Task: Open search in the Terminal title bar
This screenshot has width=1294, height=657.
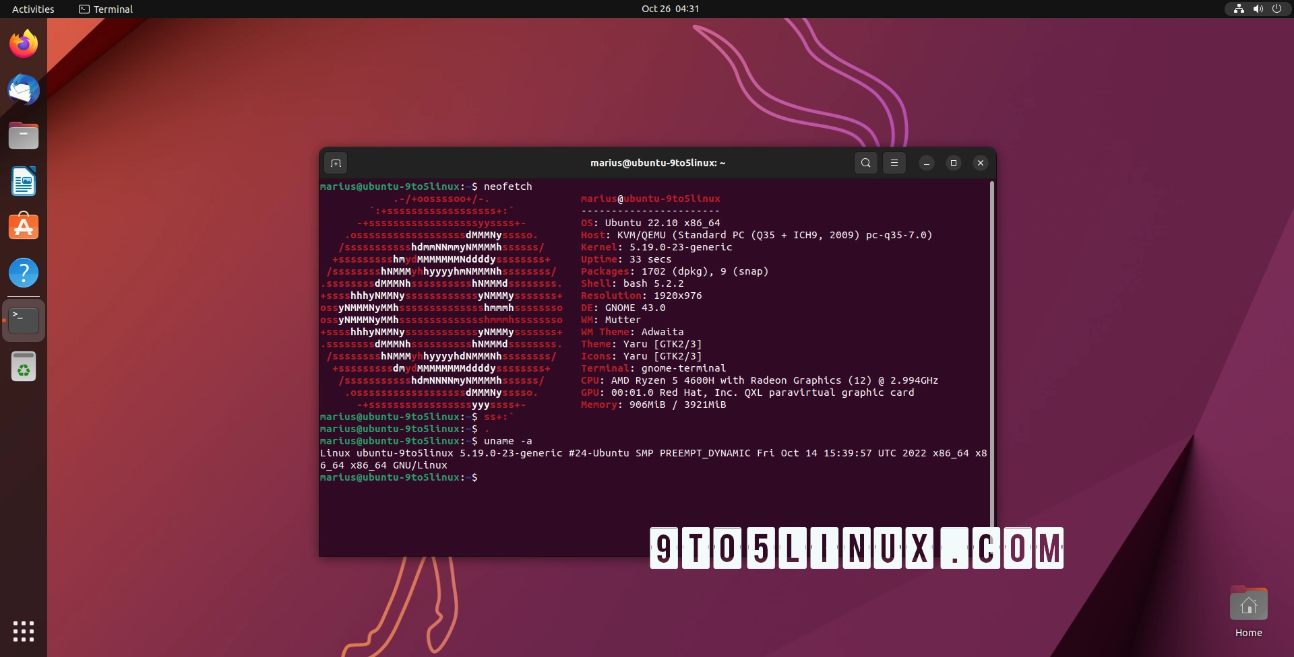Action: pyautogui.click(x=866, y=162)
